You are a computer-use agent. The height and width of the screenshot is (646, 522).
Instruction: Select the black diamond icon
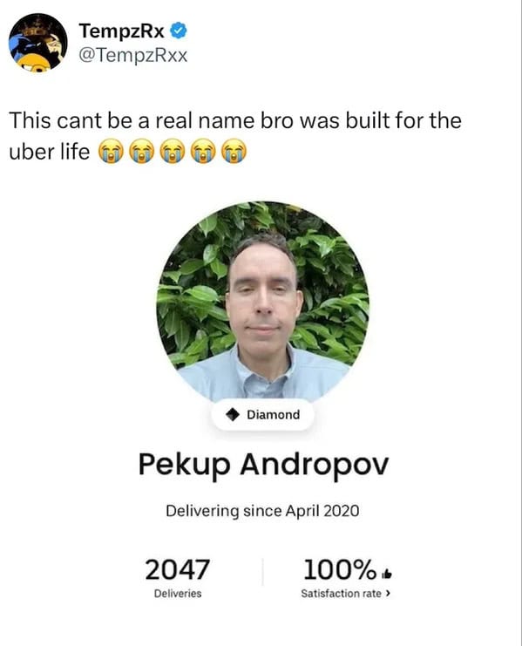233,414
